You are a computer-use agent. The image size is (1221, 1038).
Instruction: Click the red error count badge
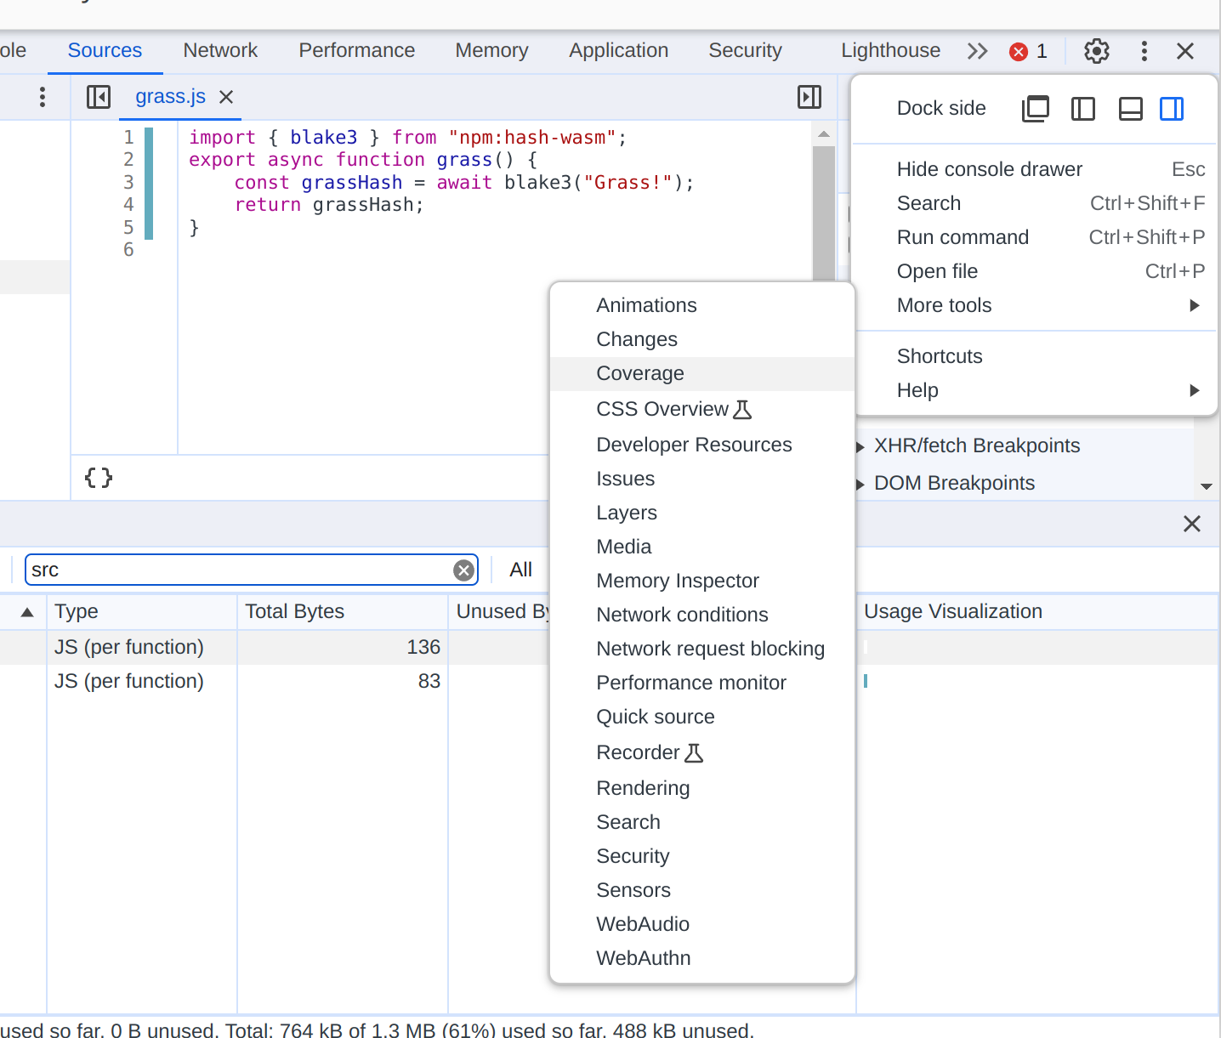(x=1028, y=51)
